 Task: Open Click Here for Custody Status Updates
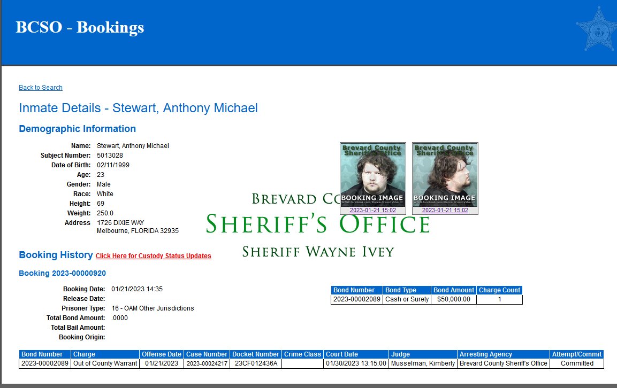[x=153, y=256]
